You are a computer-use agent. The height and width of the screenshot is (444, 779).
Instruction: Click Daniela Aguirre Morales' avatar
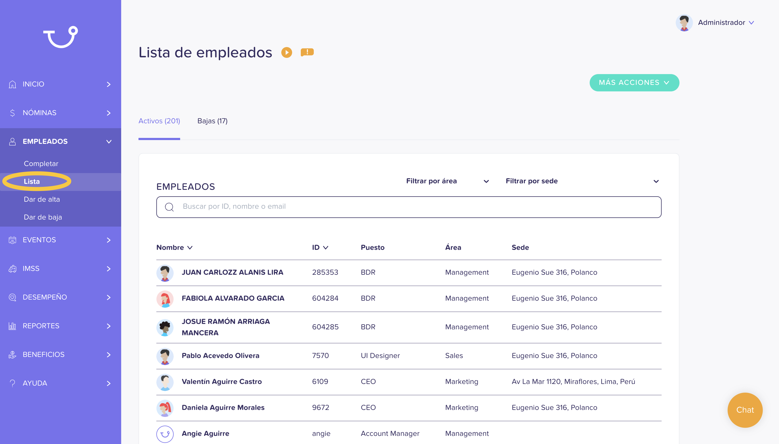point(165,408)
